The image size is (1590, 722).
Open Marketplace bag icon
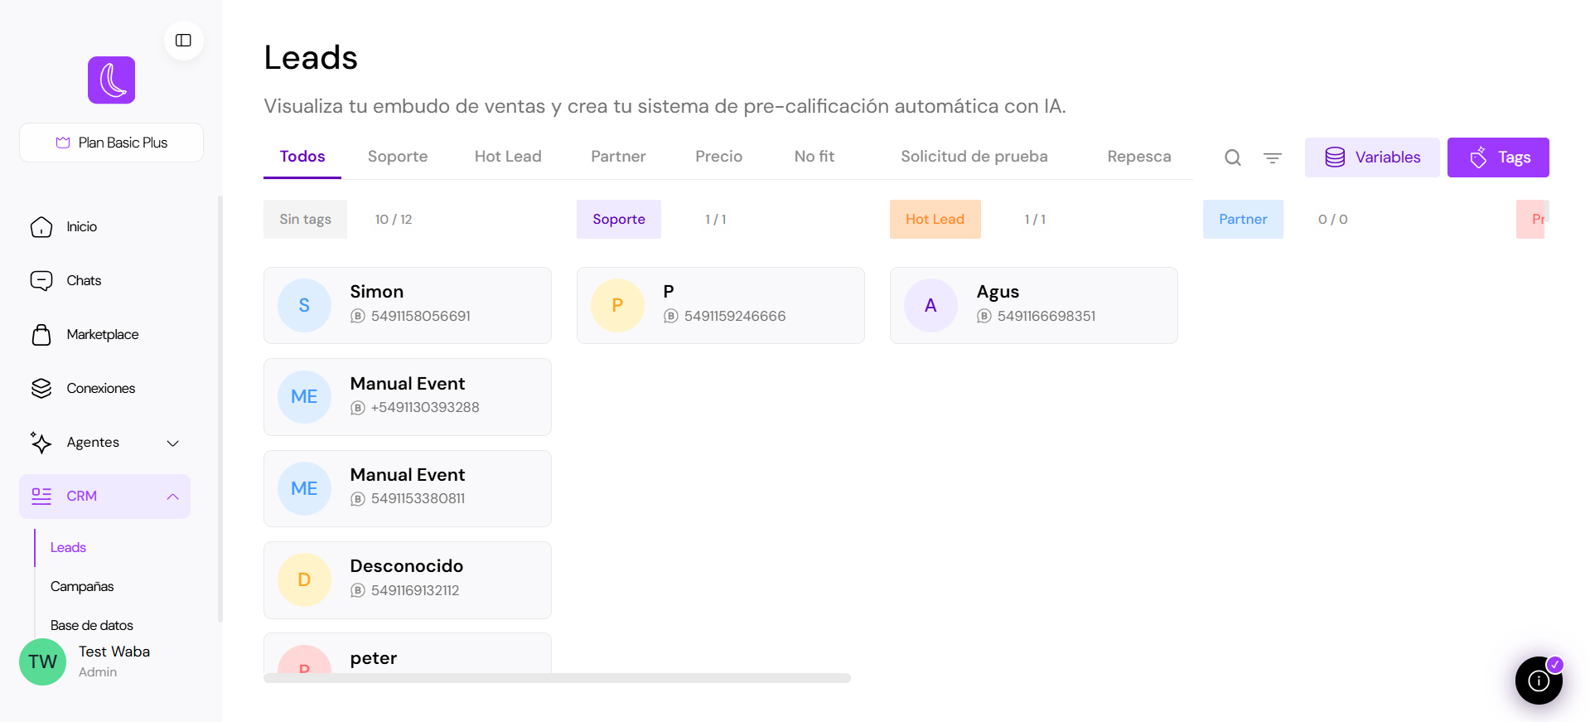(41, 335)
